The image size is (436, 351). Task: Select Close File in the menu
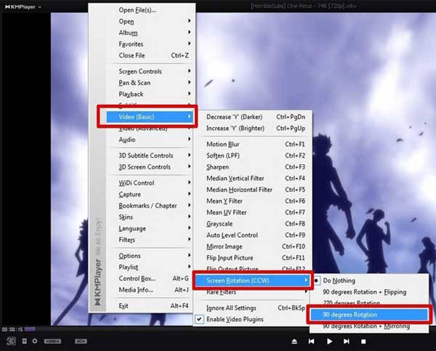tap(150, 55)
